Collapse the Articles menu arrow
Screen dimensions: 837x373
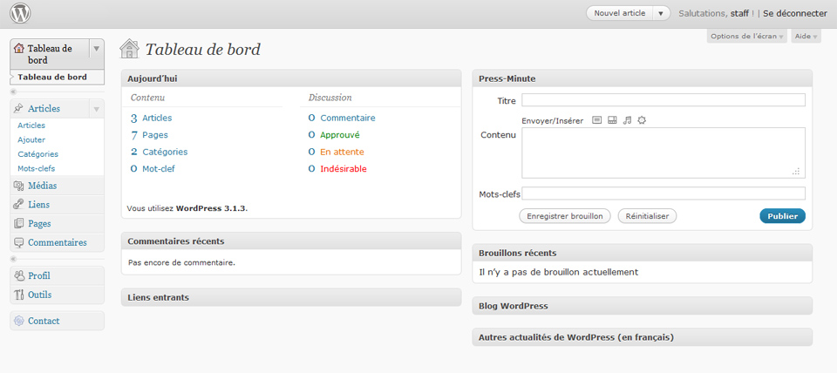[x=97, y=109]
